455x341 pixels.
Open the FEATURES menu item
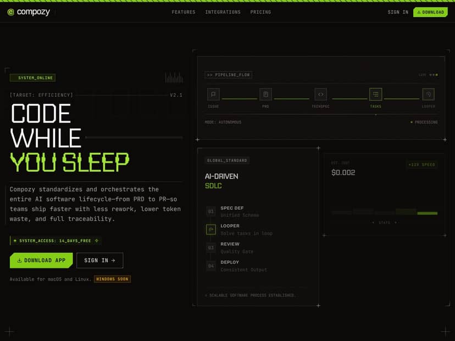click(x=184, y=12)
